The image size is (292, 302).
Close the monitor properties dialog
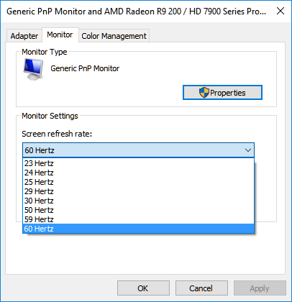[x=280, y=11]
